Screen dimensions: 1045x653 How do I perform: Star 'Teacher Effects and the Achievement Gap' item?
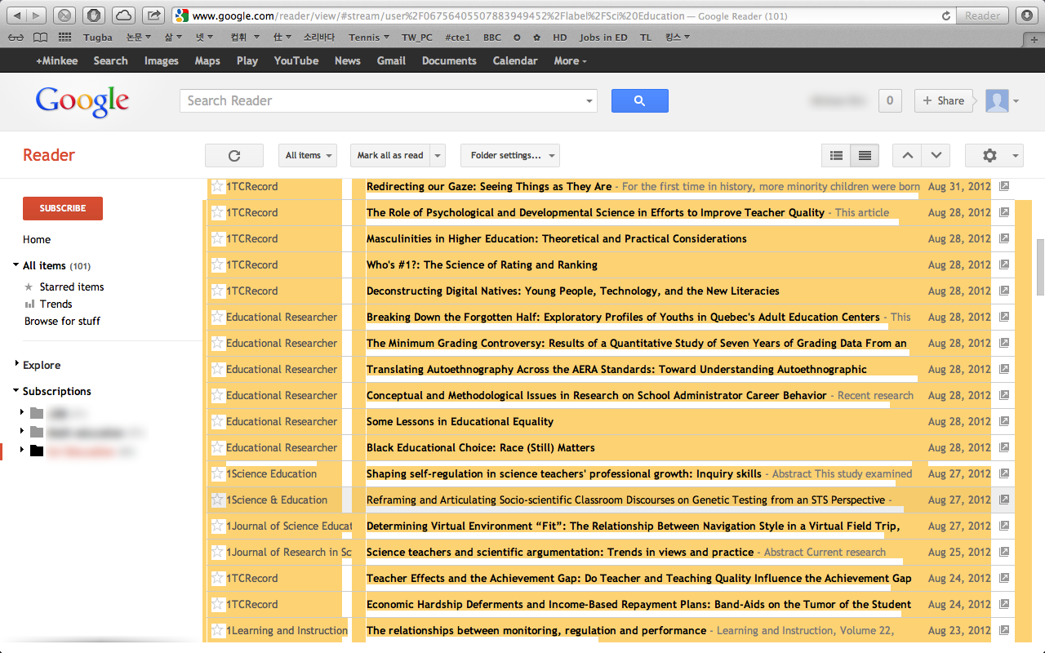[x=217, y=578]
